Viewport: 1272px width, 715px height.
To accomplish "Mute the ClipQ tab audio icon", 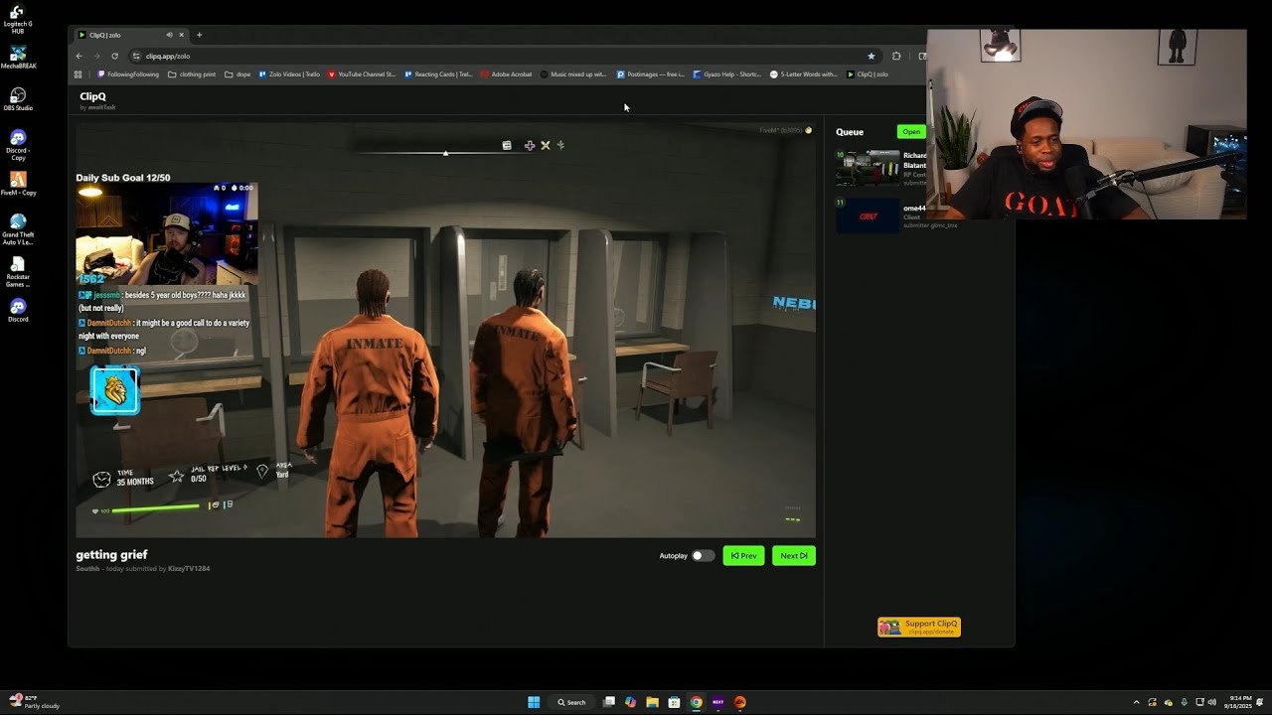I will click(169, 35).
